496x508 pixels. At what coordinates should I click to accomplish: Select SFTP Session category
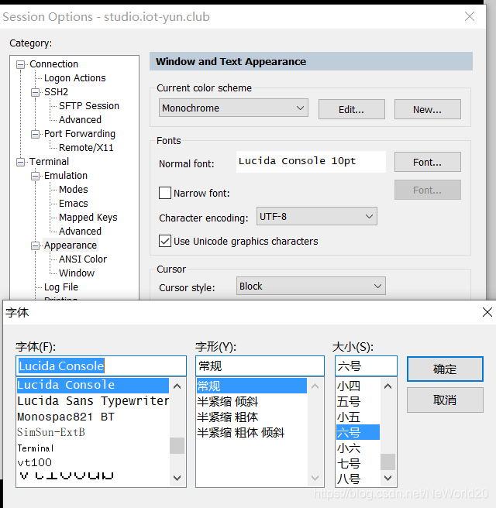pos(89,106)
